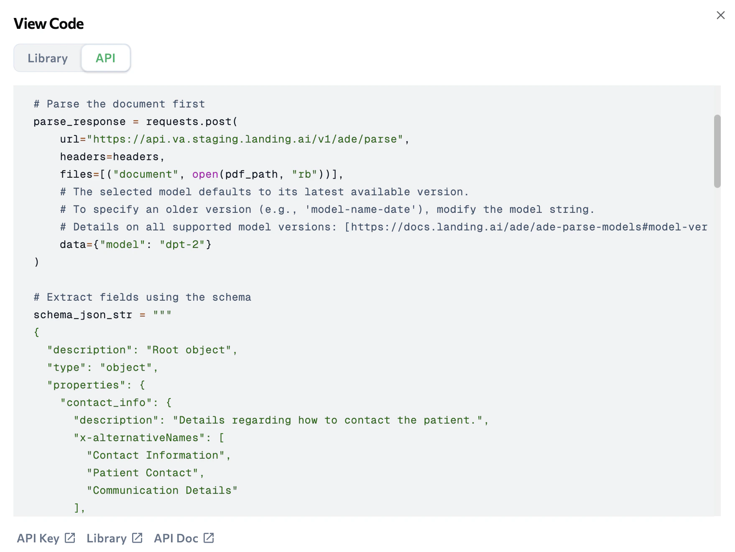Image resolution: width=735 pixels, height=552 pixels.
Task: Click the "# Extract fields using the schema" comment
Action: [x=142, y=297]
